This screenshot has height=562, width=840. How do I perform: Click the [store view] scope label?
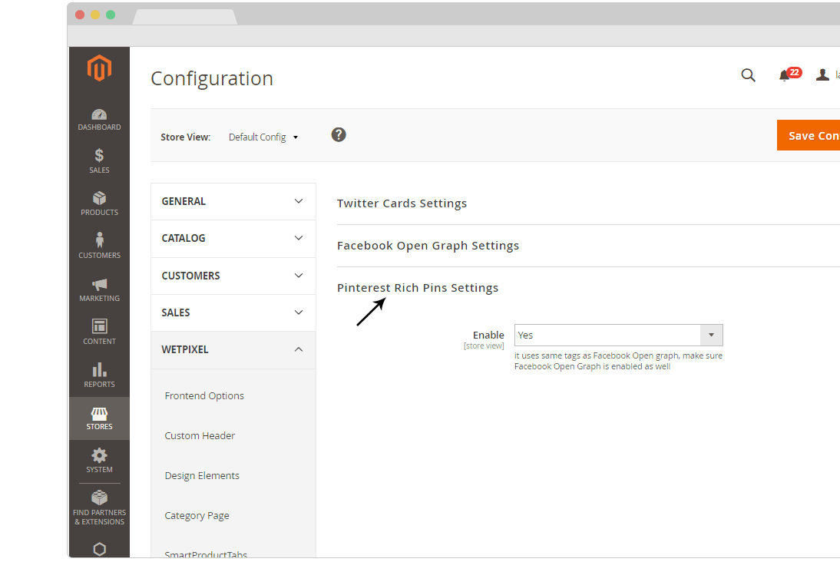point(484,346)
